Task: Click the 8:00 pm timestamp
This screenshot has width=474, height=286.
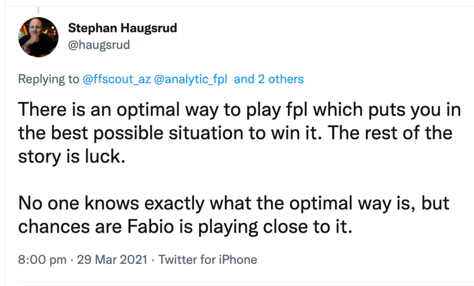Action: pos(42,260)
